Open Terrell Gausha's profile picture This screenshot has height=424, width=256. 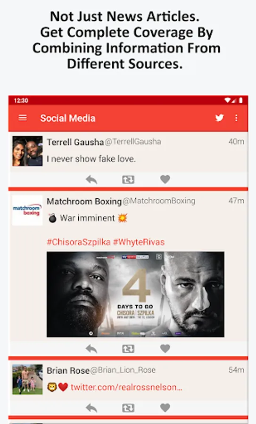pos(27,151)
